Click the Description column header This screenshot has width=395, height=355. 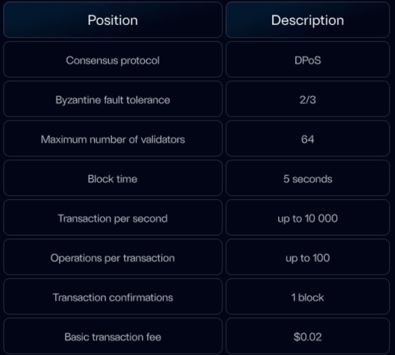pyautogui.click(x=307, y=20)
